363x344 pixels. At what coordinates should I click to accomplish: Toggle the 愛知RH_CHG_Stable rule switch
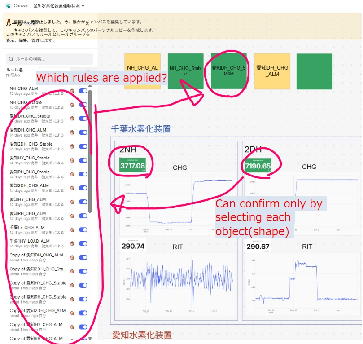pyautogui.click(x=83, y=174)
